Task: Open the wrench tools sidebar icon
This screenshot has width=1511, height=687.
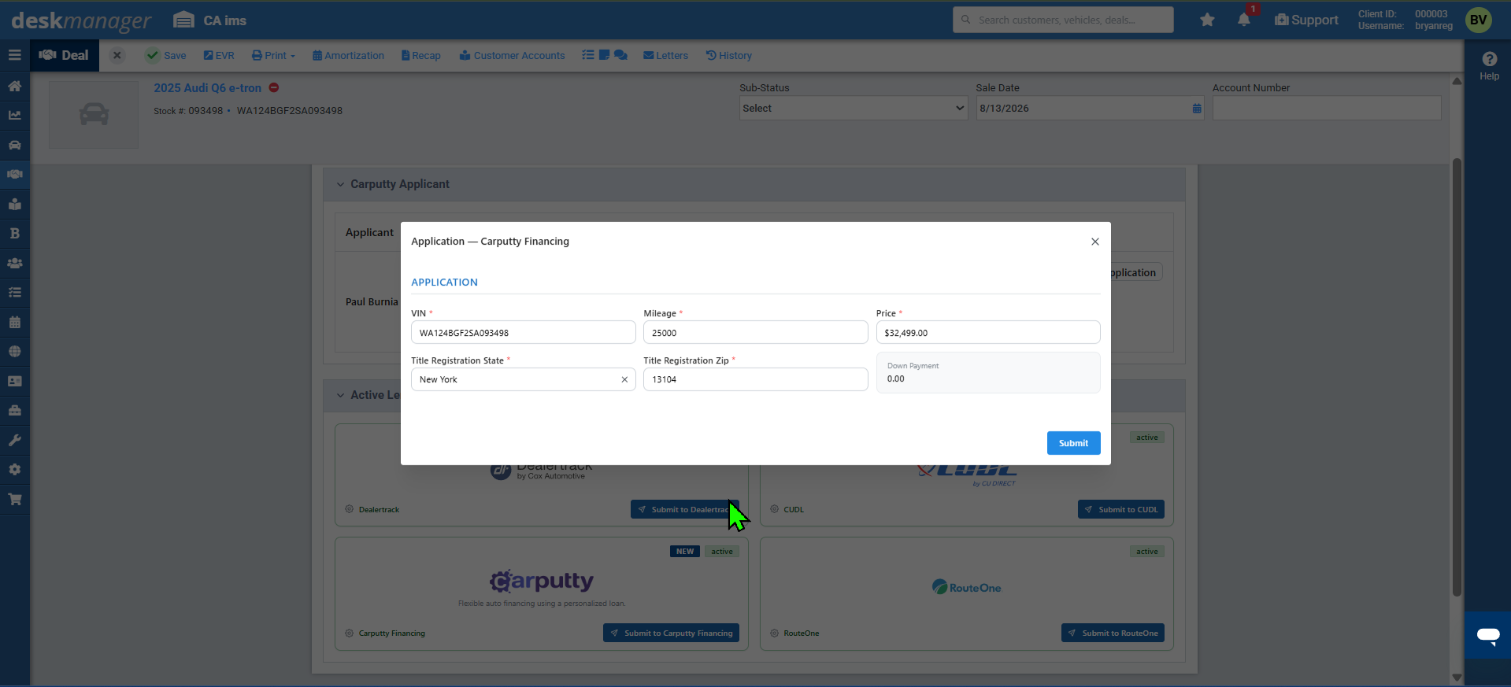Action: (14, 440)
